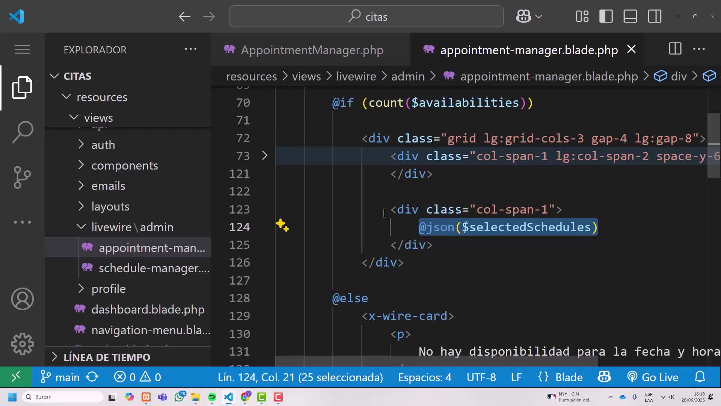Open notifications bell in status bar
Viewport: 721px width, 406px height.
700,377
